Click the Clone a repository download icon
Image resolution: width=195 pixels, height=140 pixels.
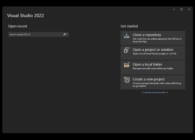[126, 35]
